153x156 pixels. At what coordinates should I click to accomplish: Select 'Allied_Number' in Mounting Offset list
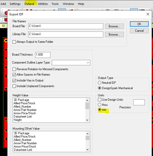tap(23, 140)
